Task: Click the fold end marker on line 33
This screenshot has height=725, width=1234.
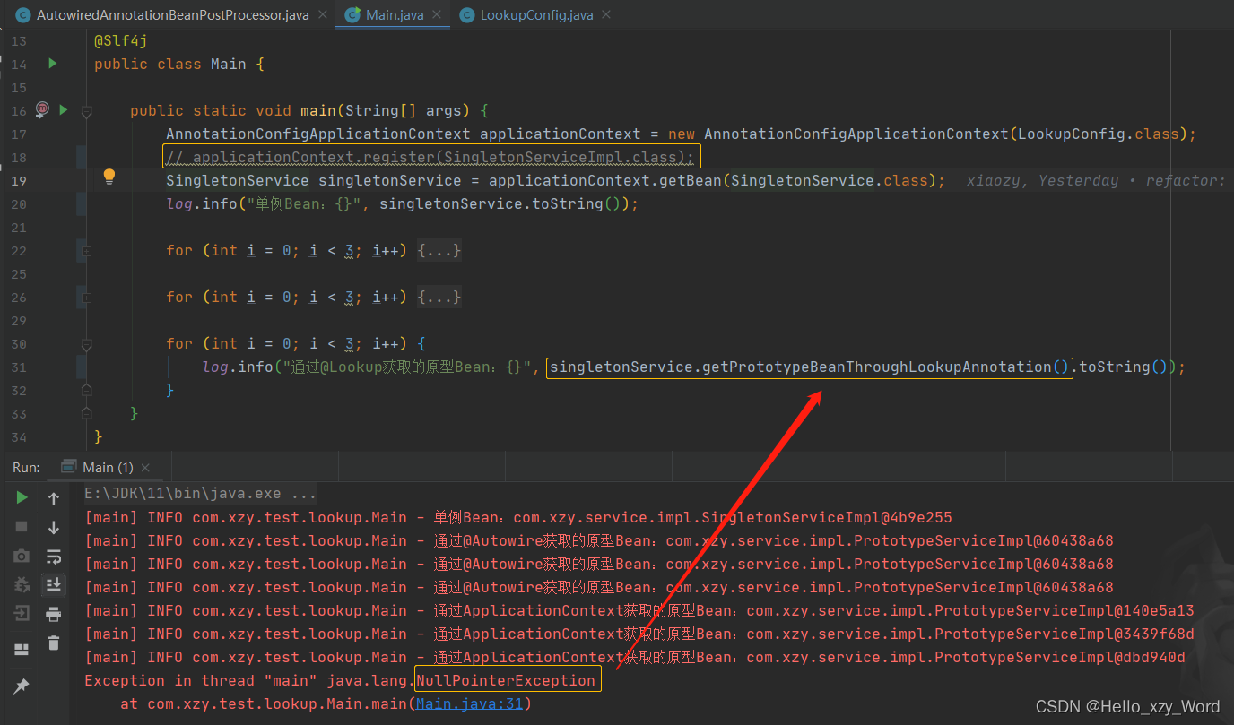Action: click(86, 413)
